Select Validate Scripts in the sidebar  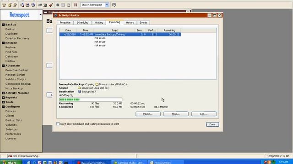pos(16,79)
